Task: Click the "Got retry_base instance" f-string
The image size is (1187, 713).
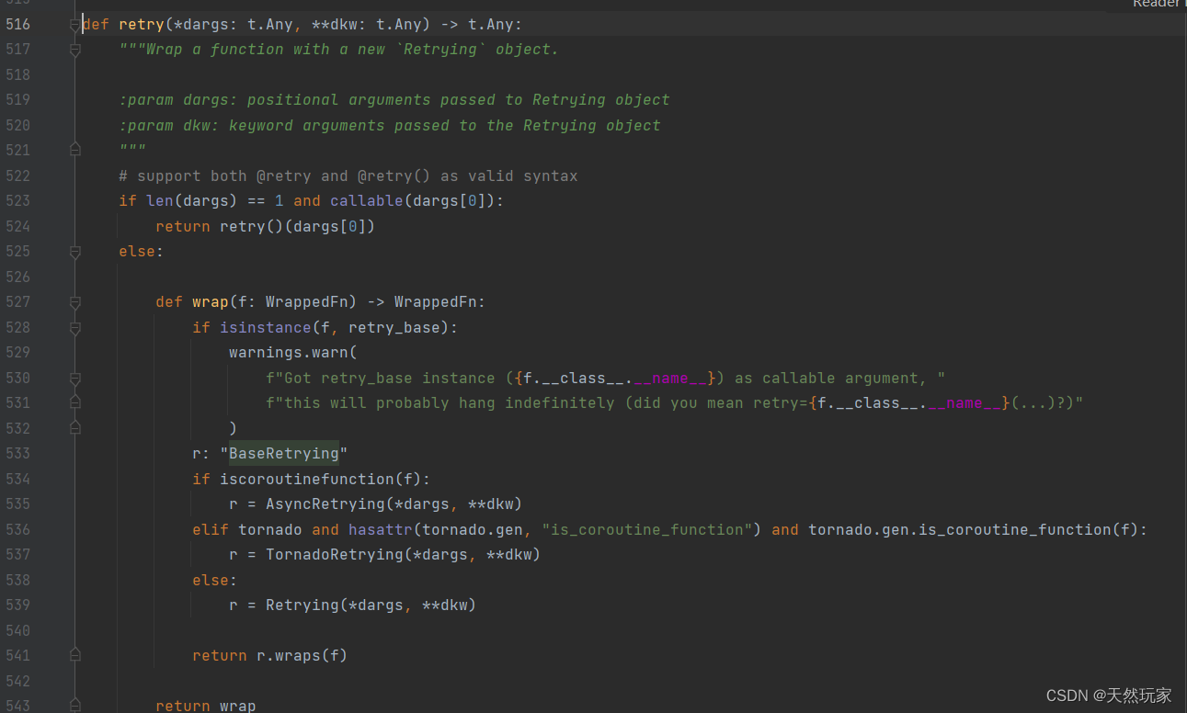Action: 606,378
